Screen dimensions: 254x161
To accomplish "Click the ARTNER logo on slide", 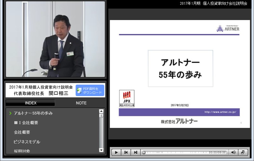I will (x=228, y=29).
